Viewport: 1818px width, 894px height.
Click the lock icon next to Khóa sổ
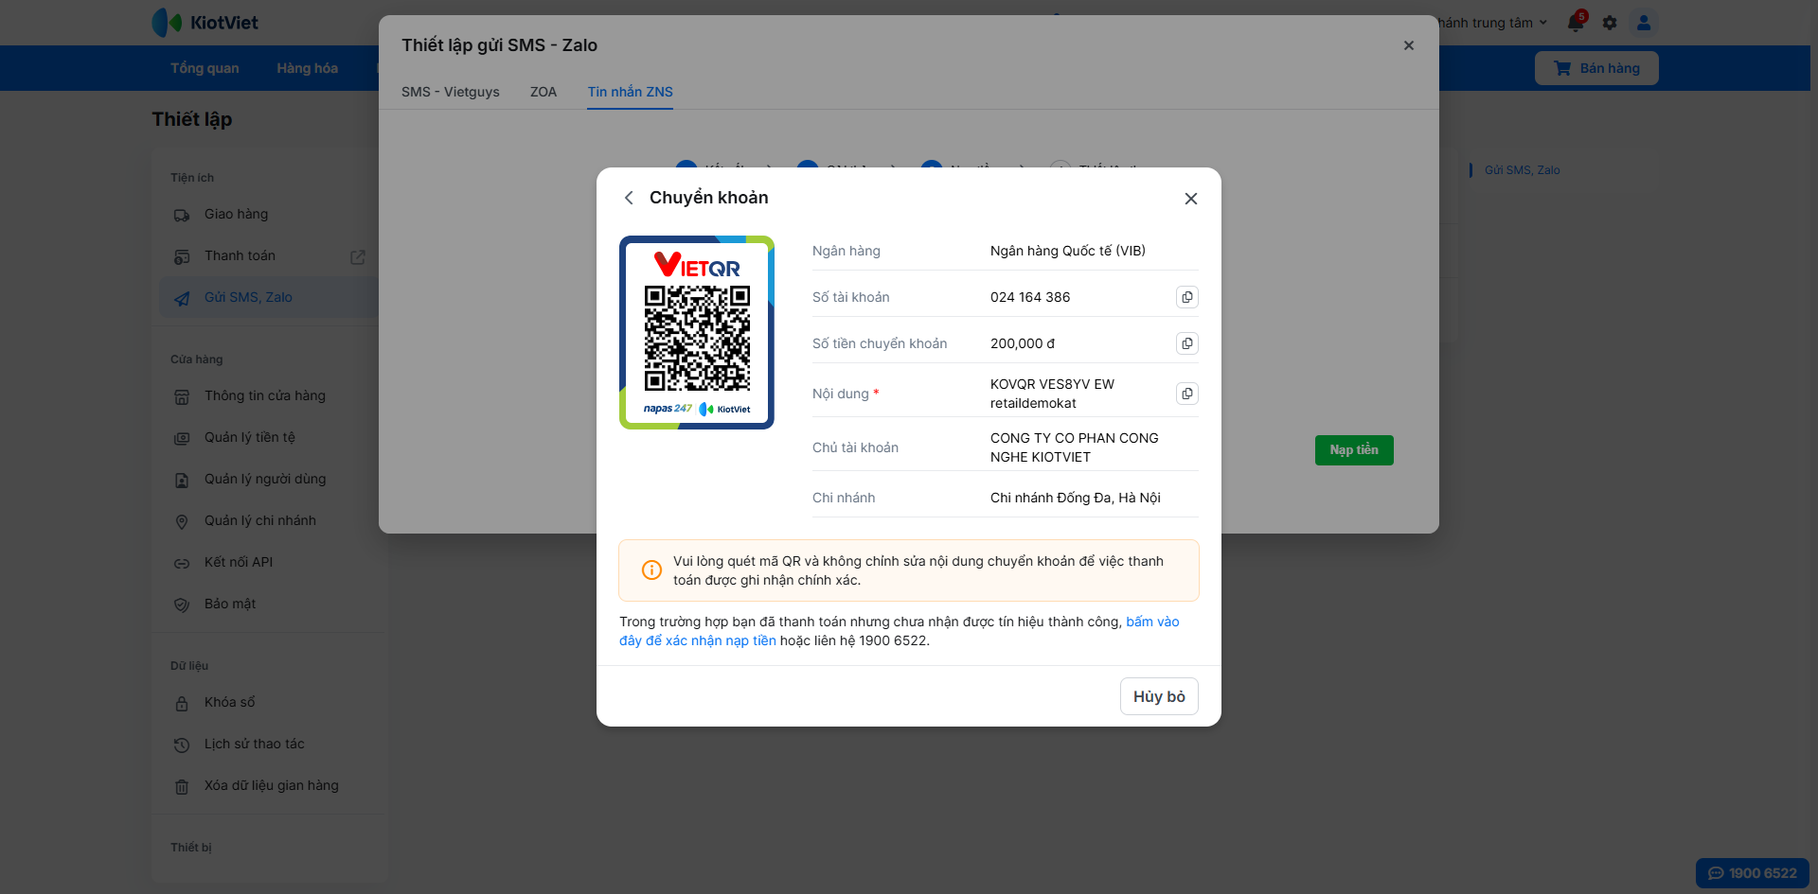pos(182,704)
